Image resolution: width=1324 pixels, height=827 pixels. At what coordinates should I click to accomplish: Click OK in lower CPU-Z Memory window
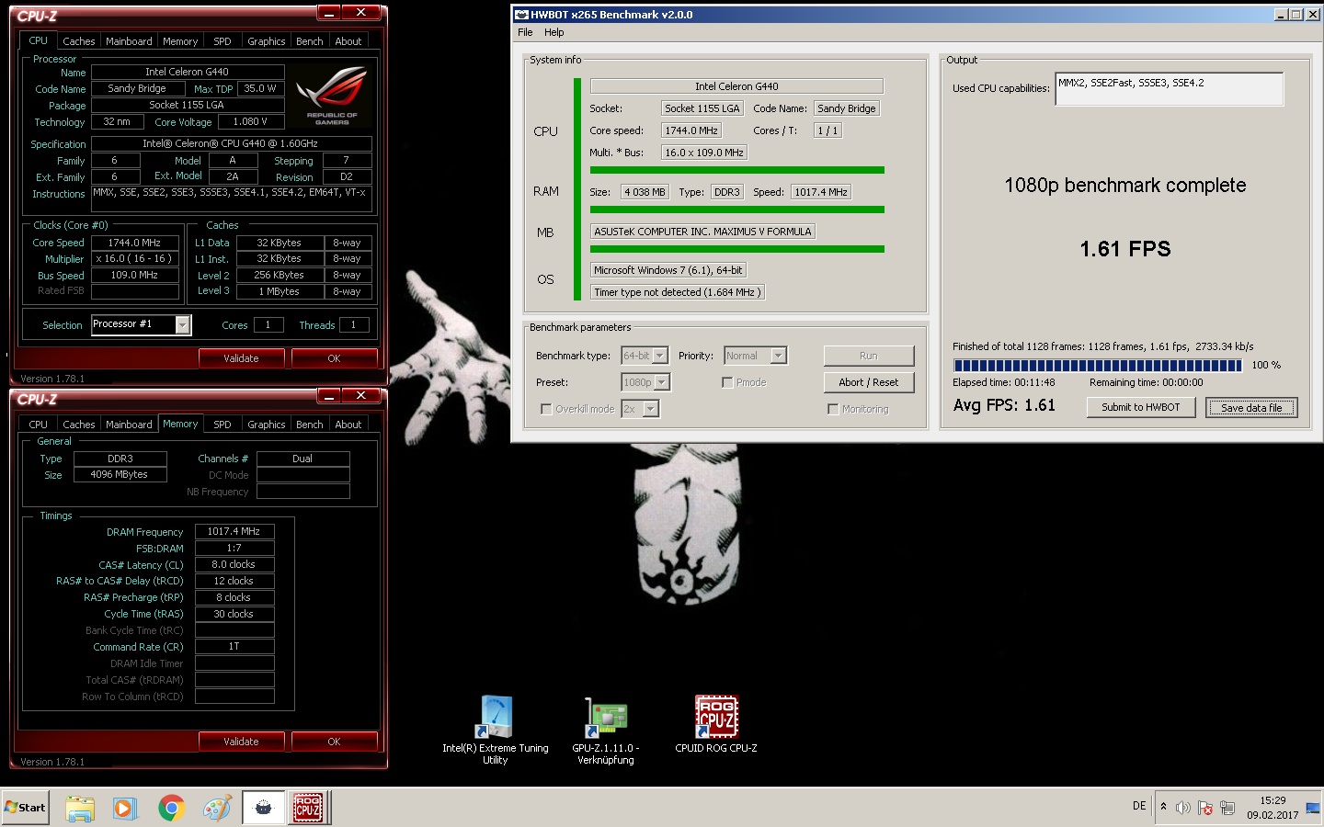(x=334, y=742)
